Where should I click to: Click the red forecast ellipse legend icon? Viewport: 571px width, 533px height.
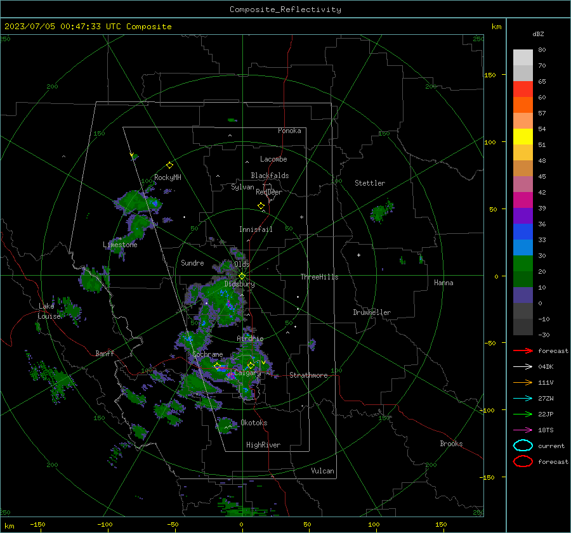coord(523,461)
